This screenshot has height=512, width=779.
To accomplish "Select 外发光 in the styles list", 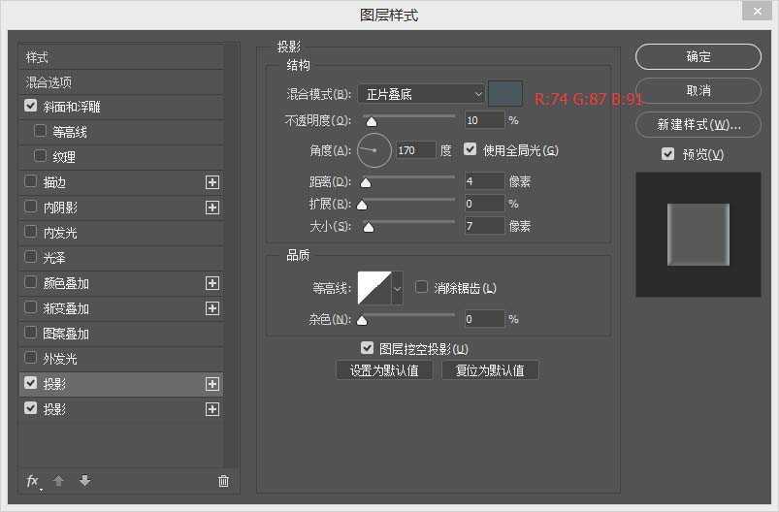I will (x=58, y=359).
